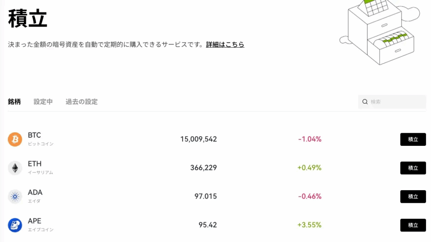
Task: Open the ETH イーサリアム row name
Action: click(x=40, y=168)
